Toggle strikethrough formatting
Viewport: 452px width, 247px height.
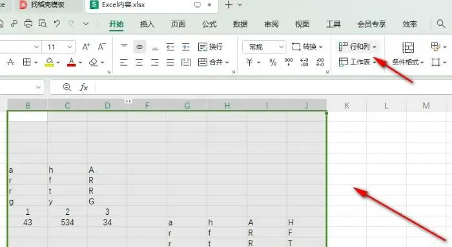11,62
